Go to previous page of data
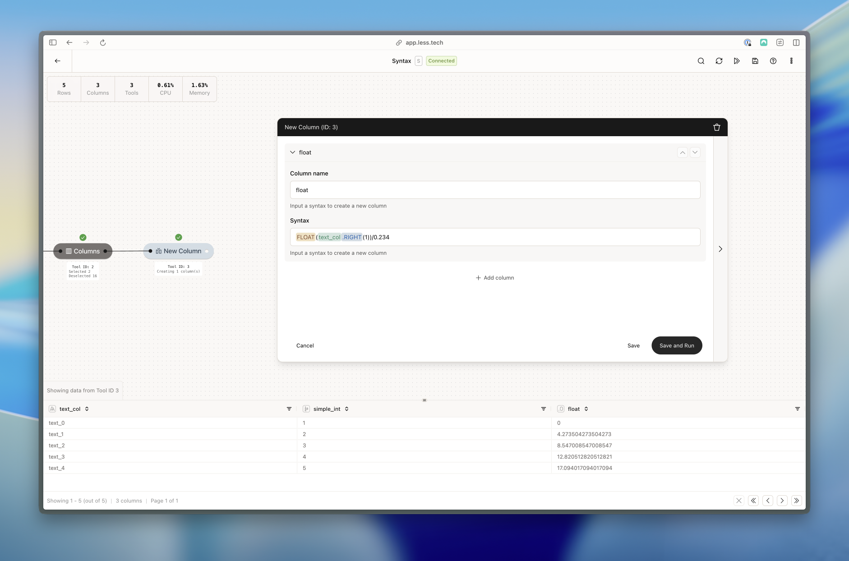 click(x=768, y=501)
